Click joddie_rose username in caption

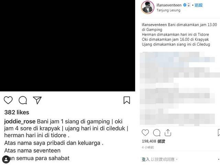pyautogui.click(x=20, y=121)
